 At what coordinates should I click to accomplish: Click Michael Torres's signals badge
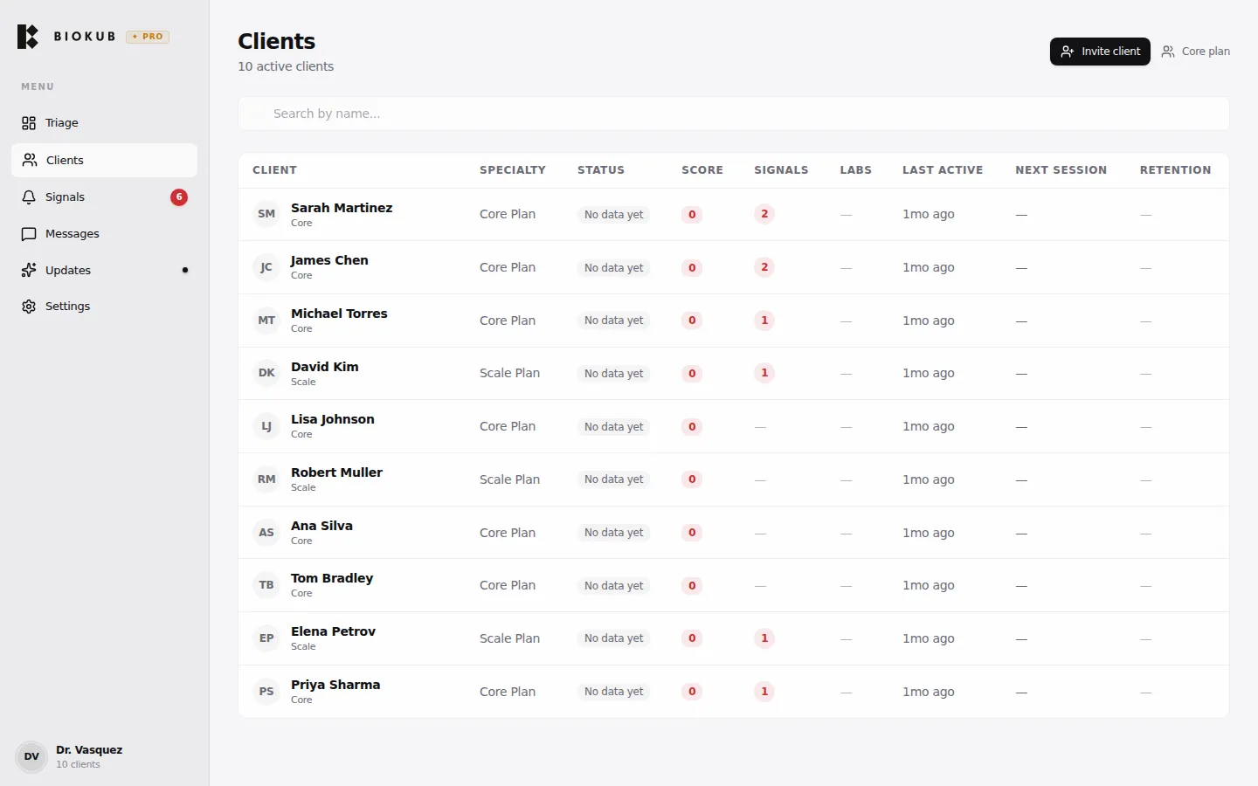tap(764, 321)
